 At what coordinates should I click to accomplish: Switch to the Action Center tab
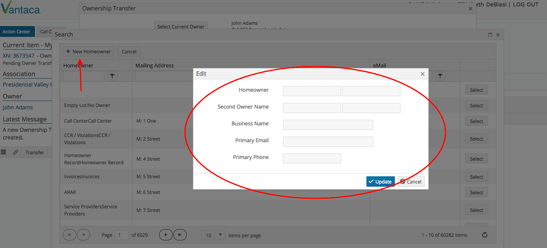click(17, 31)
